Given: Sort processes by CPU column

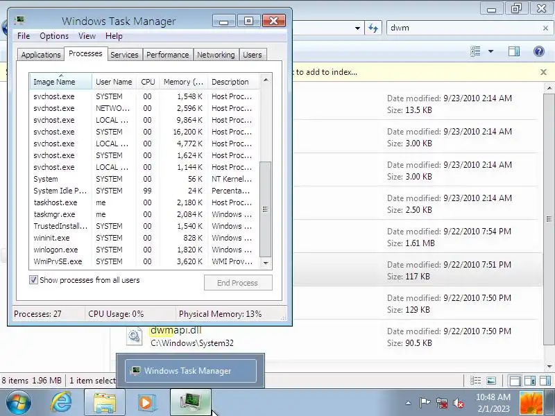Looking at the screenshot, I should click(x=148, y=82).
